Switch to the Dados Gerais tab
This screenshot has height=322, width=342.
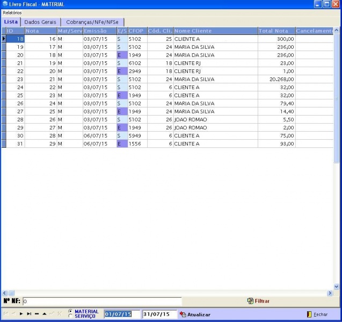coord(41,22)
